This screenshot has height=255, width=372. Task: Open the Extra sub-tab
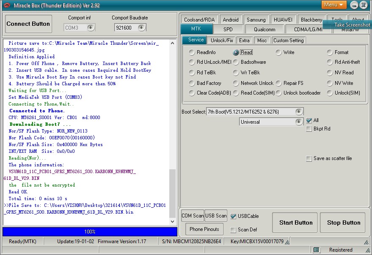[x=244, y=41]
